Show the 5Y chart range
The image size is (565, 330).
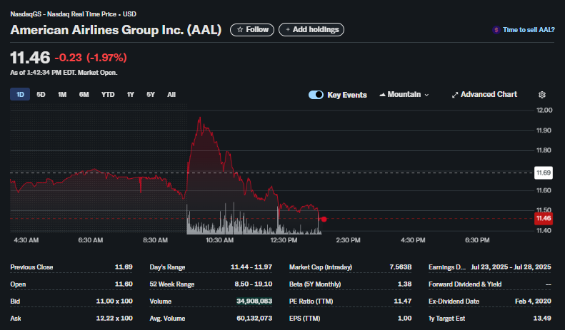click(151, 95)
